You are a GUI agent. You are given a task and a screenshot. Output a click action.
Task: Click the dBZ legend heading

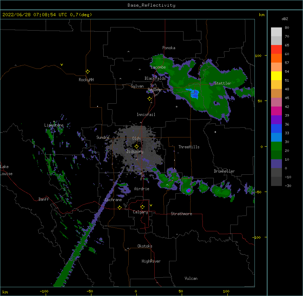[285, 19]
